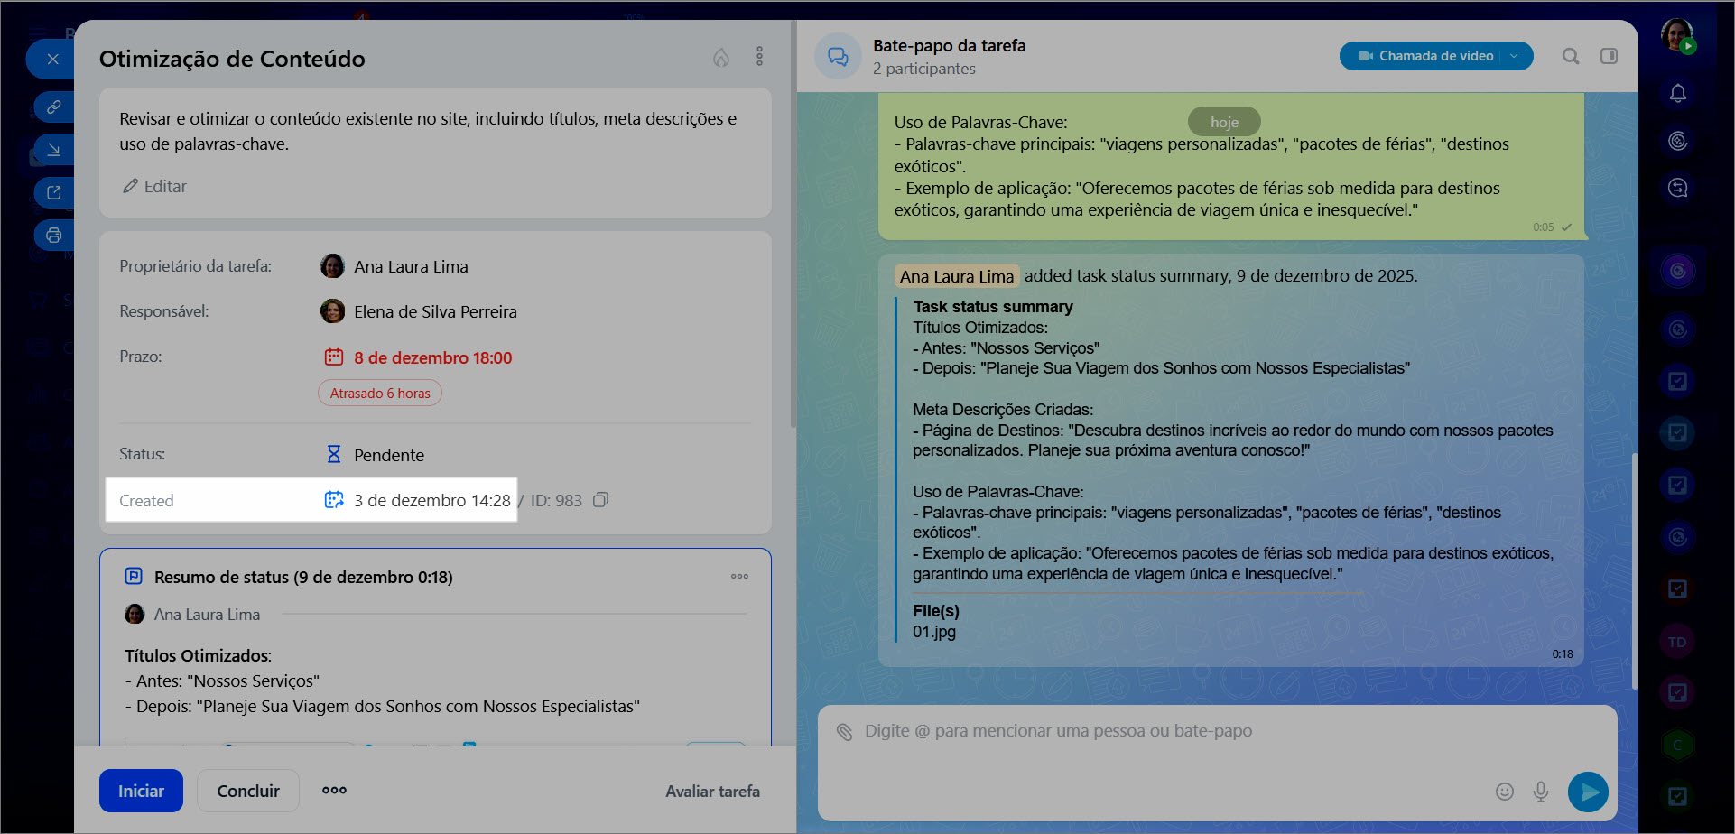The height and width of the screenshot is (834, 1735).
Task: Click Editar under the task description
Action: (155, 186)
